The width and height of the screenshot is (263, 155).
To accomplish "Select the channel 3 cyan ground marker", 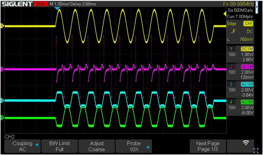I will pyautogui.click(x=2, y=100).
